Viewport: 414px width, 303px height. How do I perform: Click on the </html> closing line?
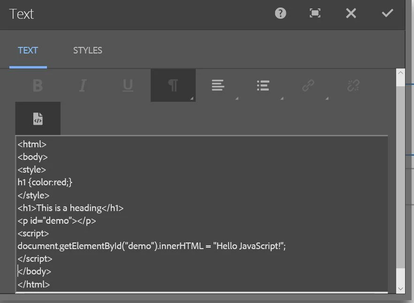point(33,285)
